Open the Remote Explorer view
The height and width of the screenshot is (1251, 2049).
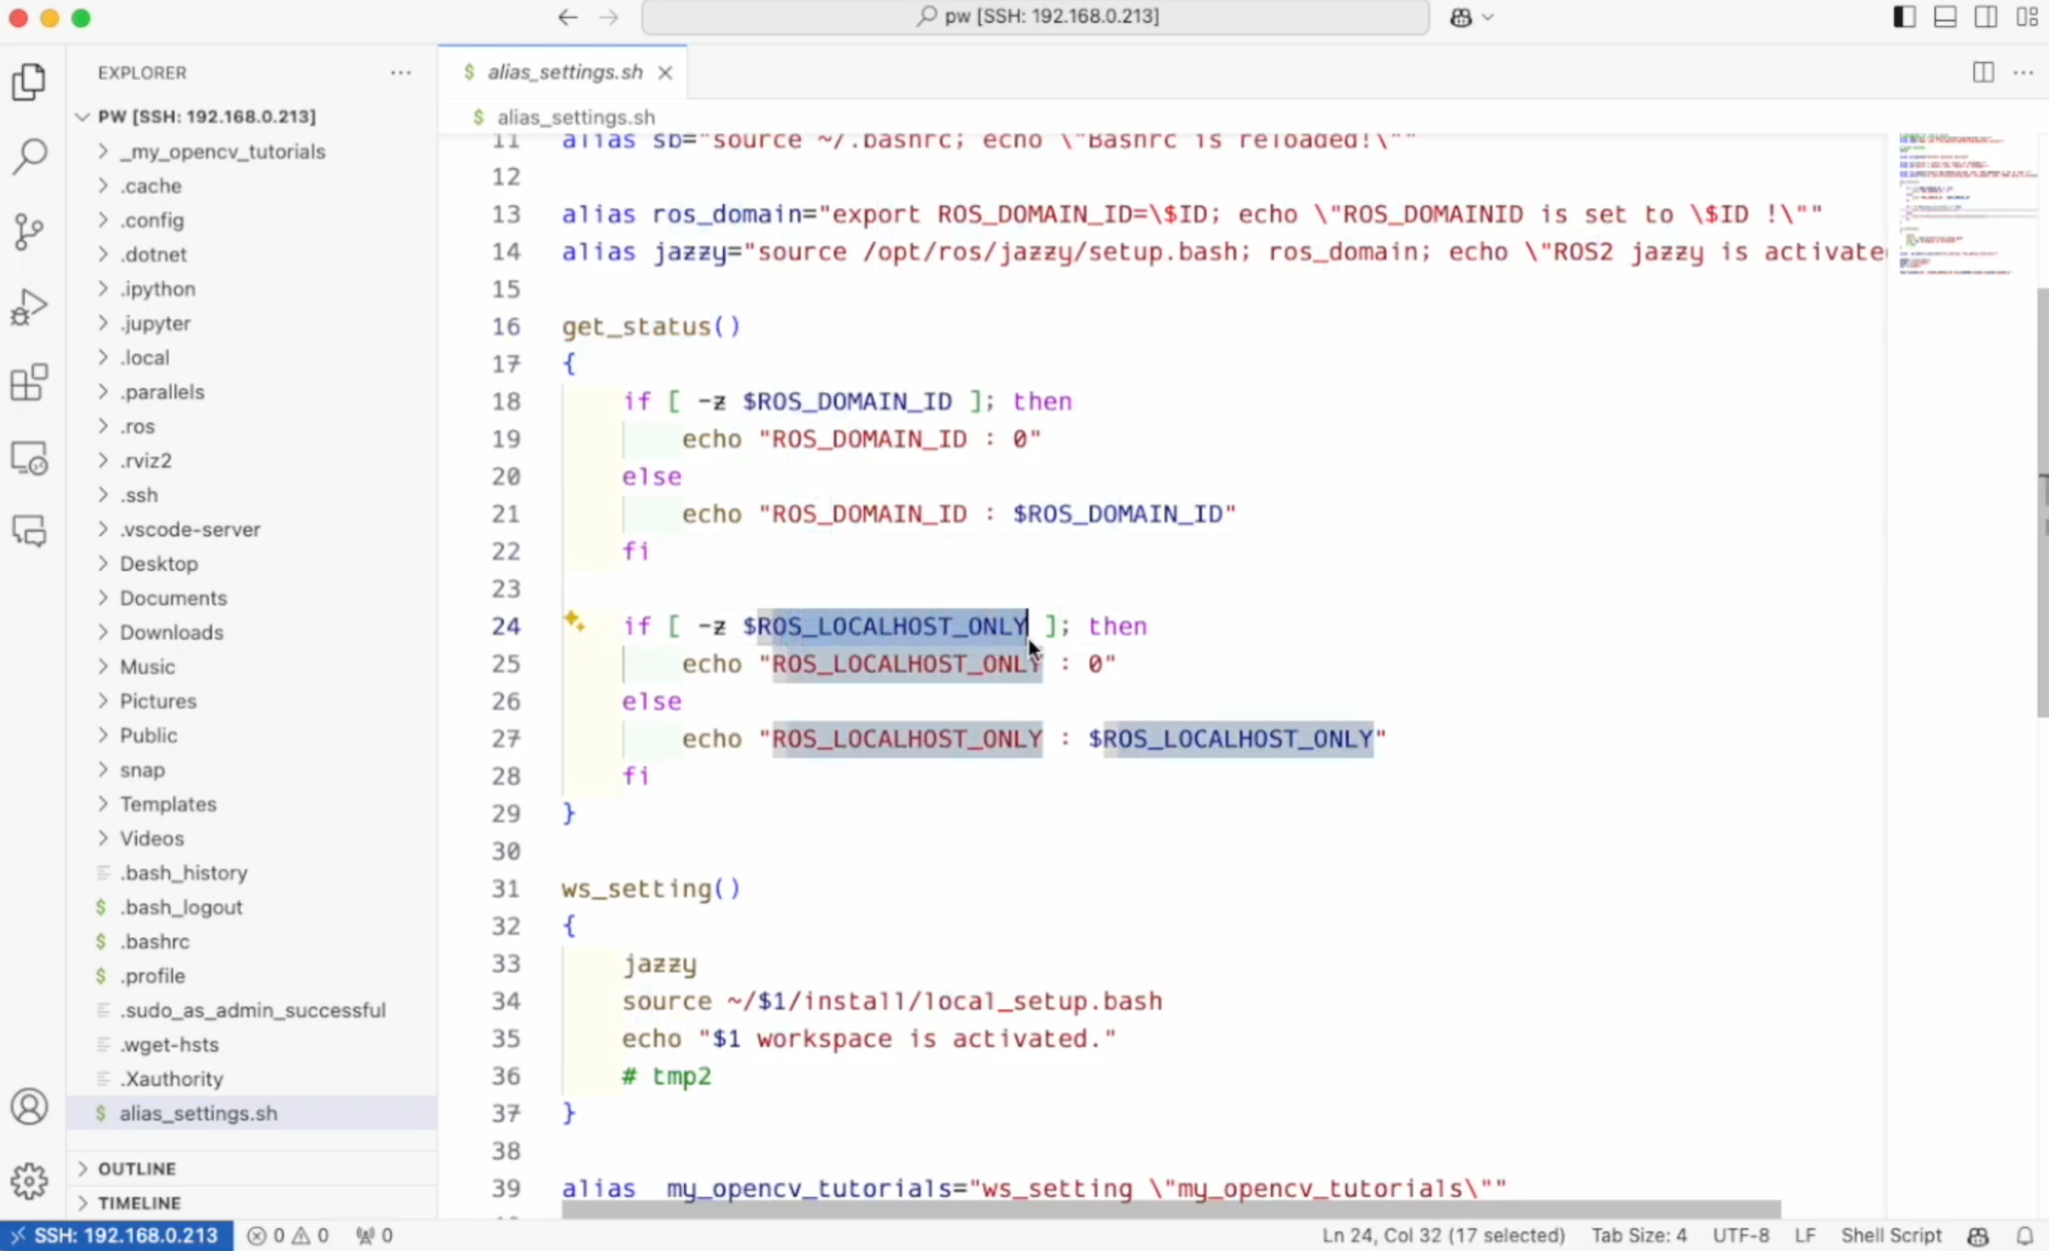pyautogui.click(x=29, y=458)
